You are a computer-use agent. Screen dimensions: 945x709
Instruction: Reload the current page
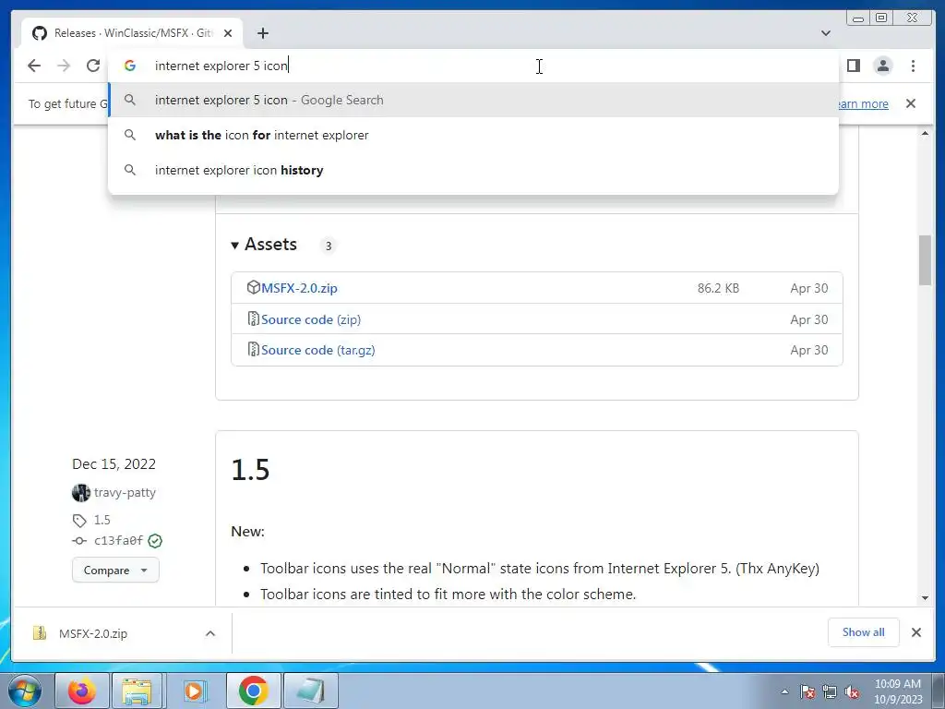pos(93,66)
